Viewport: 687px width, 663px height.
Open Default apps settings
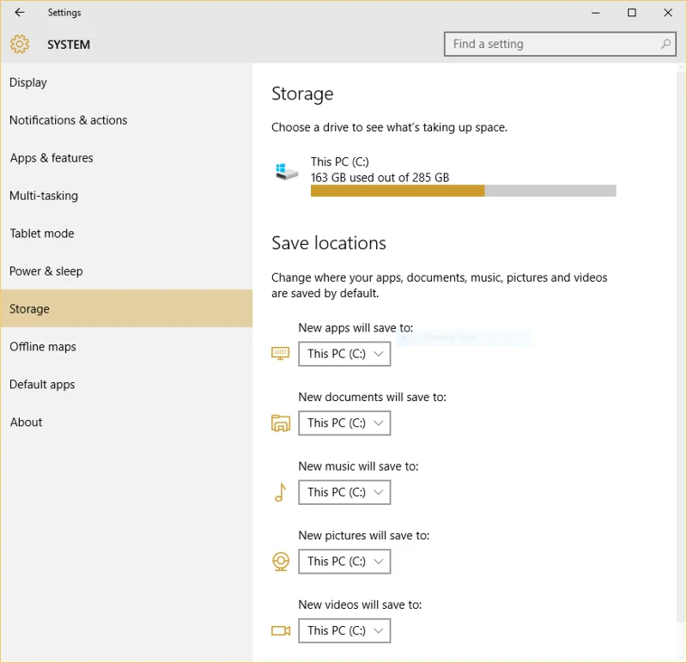tap(126, 384)
